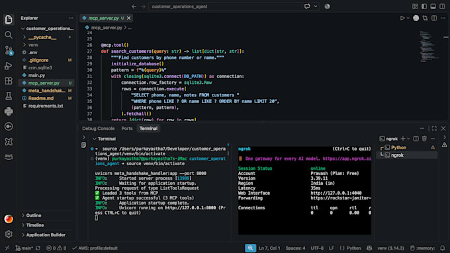Toggle the primary side bar layout icon
The height and width of the screenshot is (253, 450).
(x=424, y=7)
